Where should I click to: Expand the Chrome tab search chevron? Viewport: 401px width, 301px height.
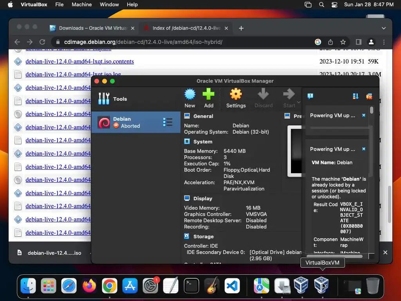(x=384, y=28)
